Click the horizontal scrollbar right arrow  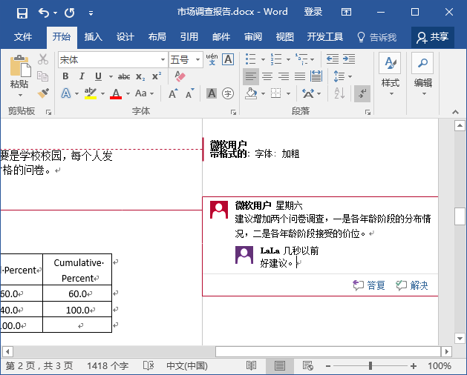(x=447, y=351)
